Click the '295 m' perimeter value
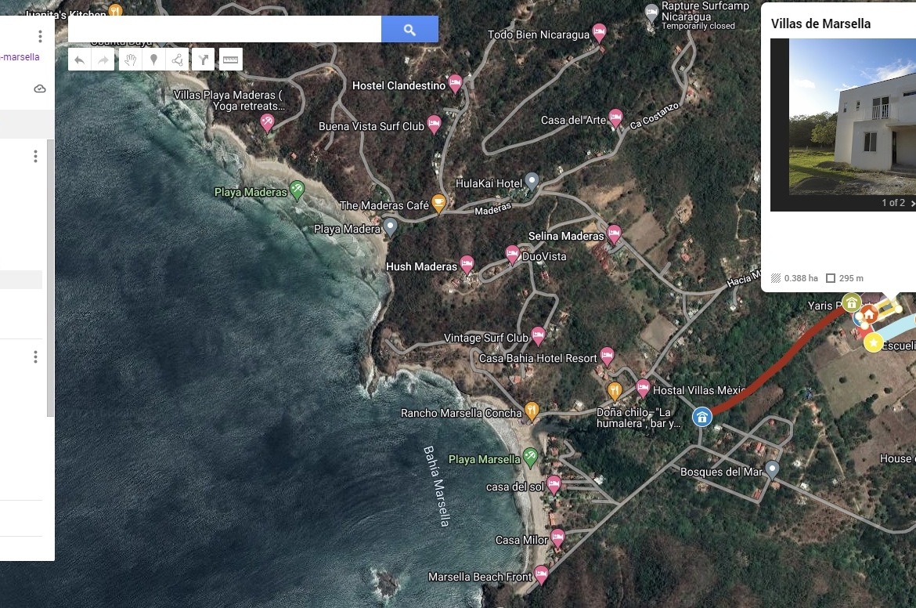Screen dimensions: 916x608 tap(851, 278)
